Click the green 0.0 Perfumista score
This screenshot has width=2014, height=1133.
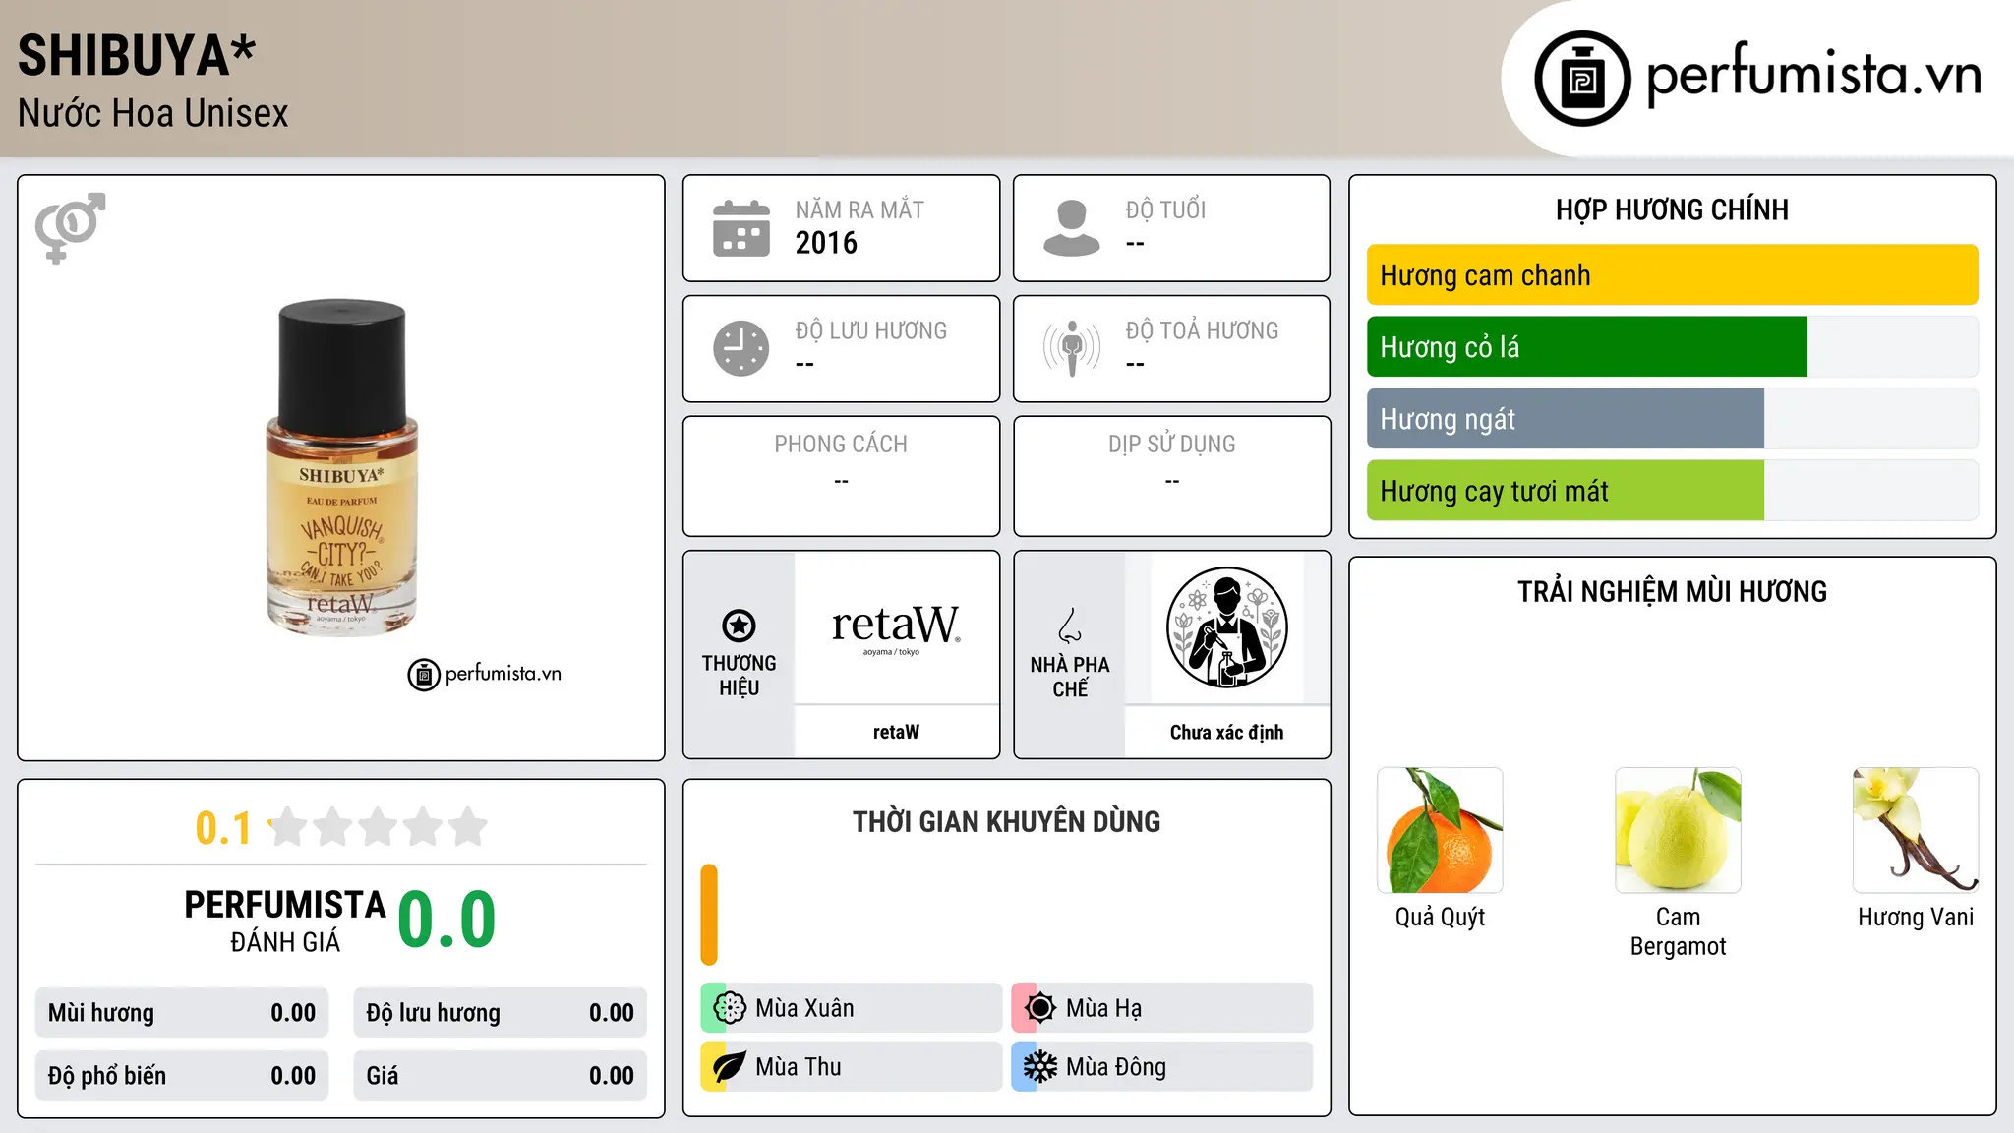point(446,921)
